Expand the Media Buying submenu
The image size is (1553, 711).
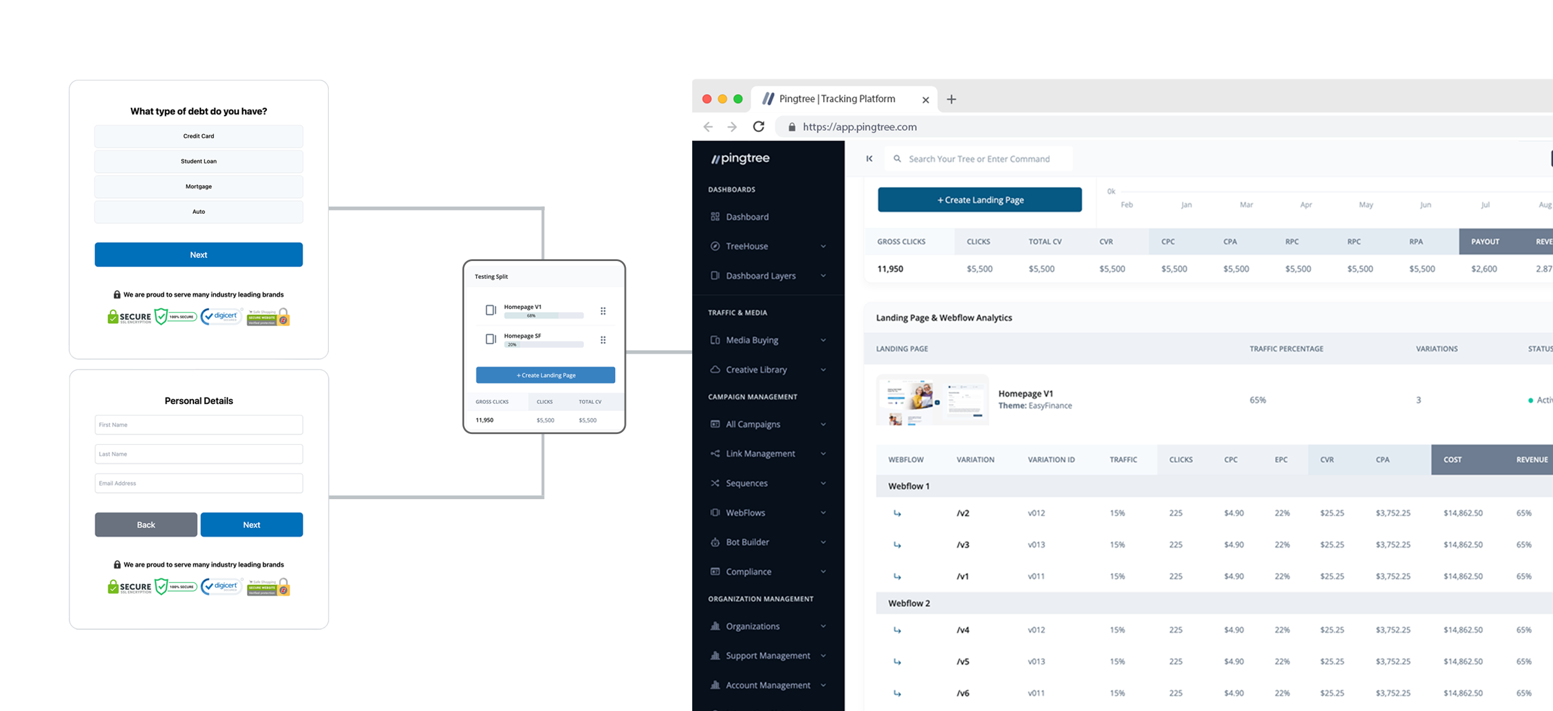point(823,340)
